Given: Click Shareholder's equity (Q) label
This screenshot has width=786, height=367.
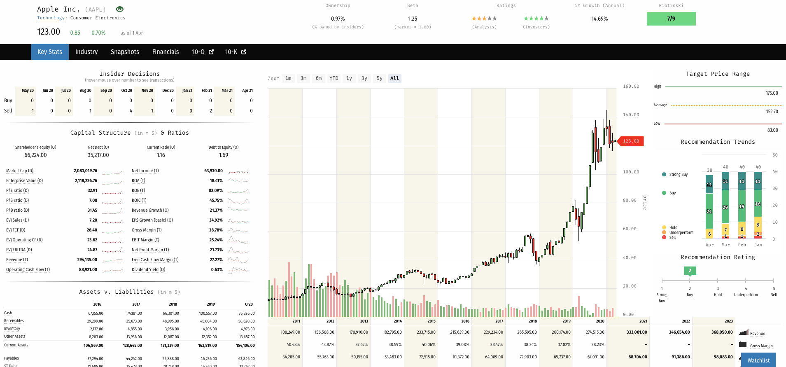Looking at the screenshot, I should coord(35,147).
